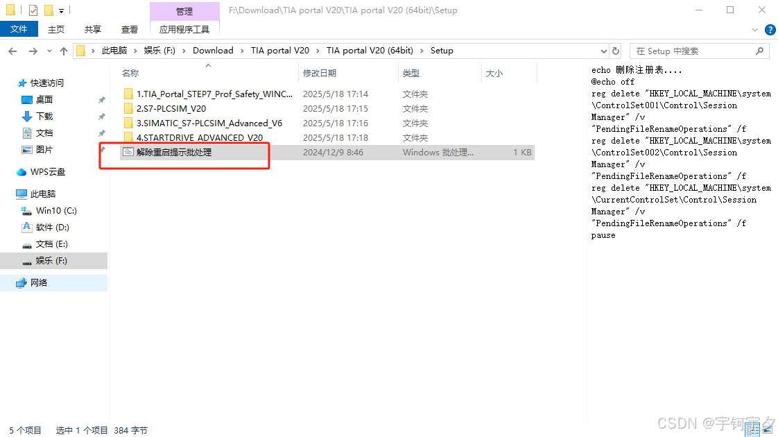Viewport: 778px width, 437px height.
Task: Click size cell 1 KB
Action: (522, 153)
